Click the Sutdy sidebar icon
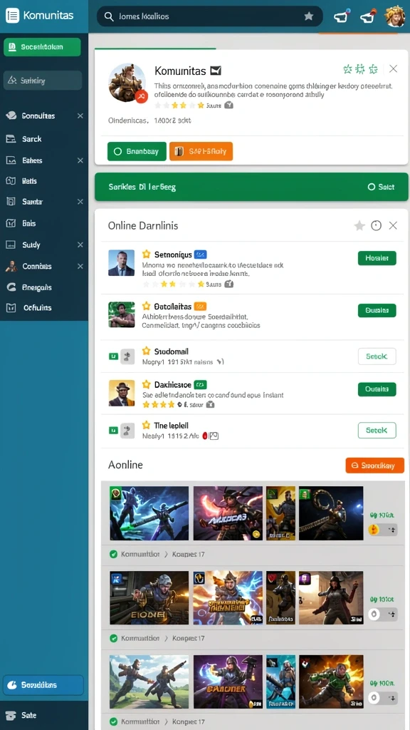 point(11,245)
